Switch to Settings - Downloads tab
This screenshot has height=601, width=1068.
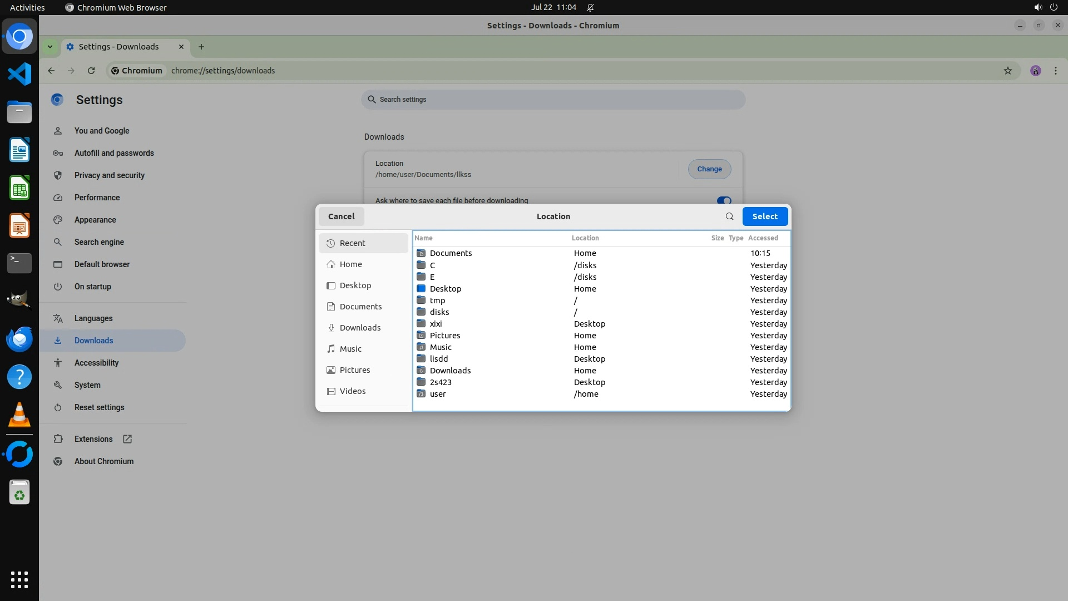118,47
